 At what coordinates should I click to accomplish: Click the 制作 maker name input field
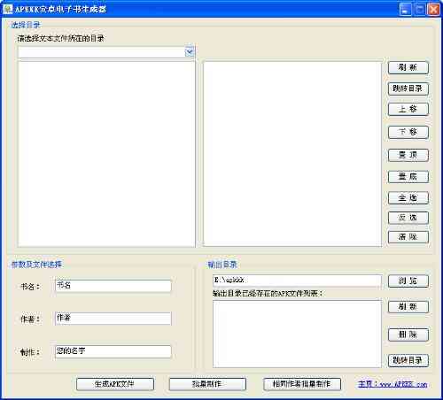pos(113,351)
